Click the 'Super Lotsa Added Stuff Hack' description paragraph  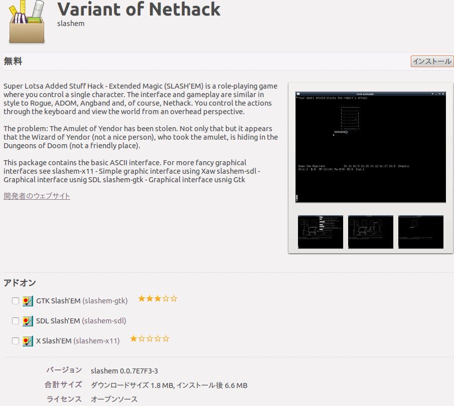(x=140, y=99)
